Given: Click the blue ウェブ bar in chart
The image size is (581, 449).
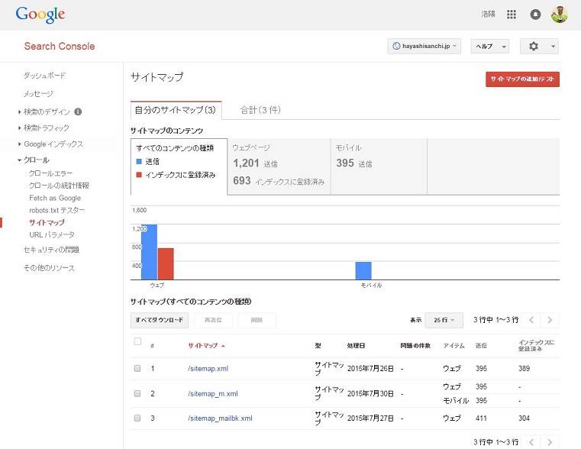Looking at the screenshot, I should 149,252.
